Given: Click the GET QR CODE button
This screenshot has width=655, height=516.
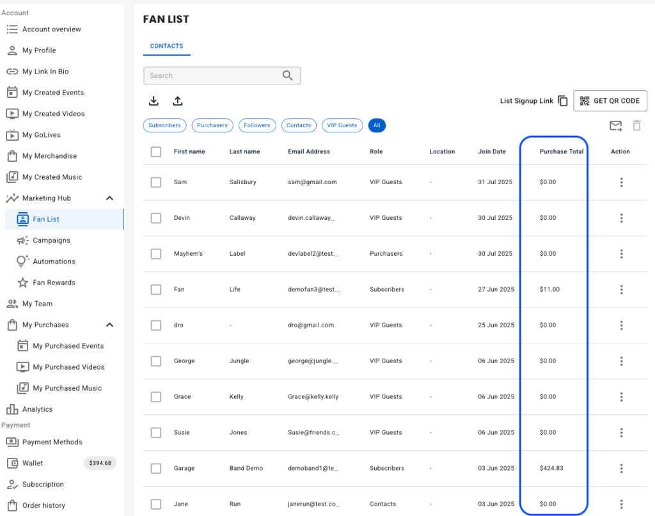Looking at the screenshot, I should (610, 101).
